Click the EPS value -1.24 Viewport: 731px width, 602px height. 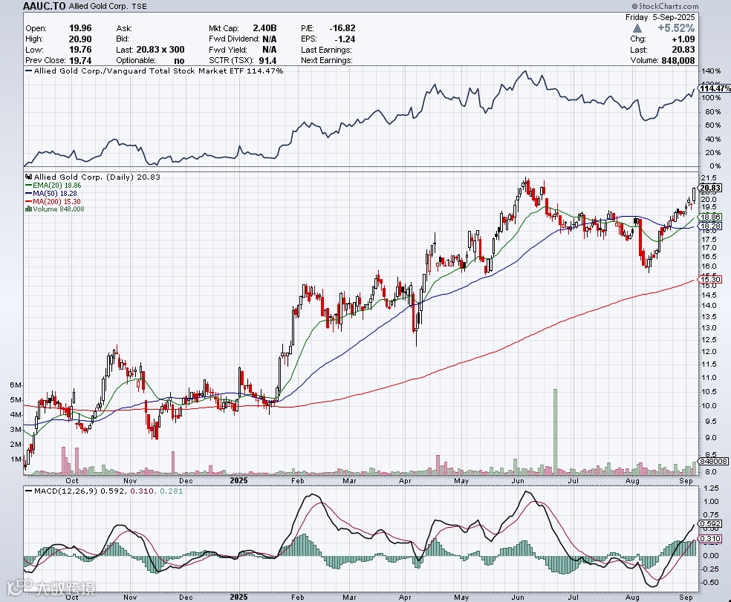coord(345,39)
